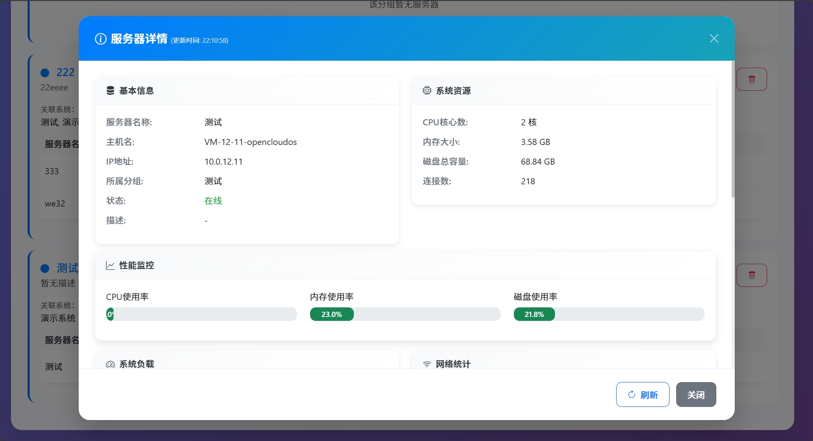Click the 服务器名称: label
This screenshot has height=441, width=813.
tap(129, 122)
